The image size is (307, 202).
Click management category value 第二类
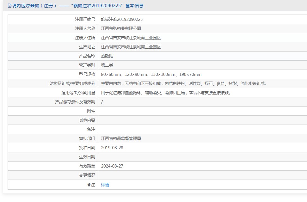[x=107, y=65]
